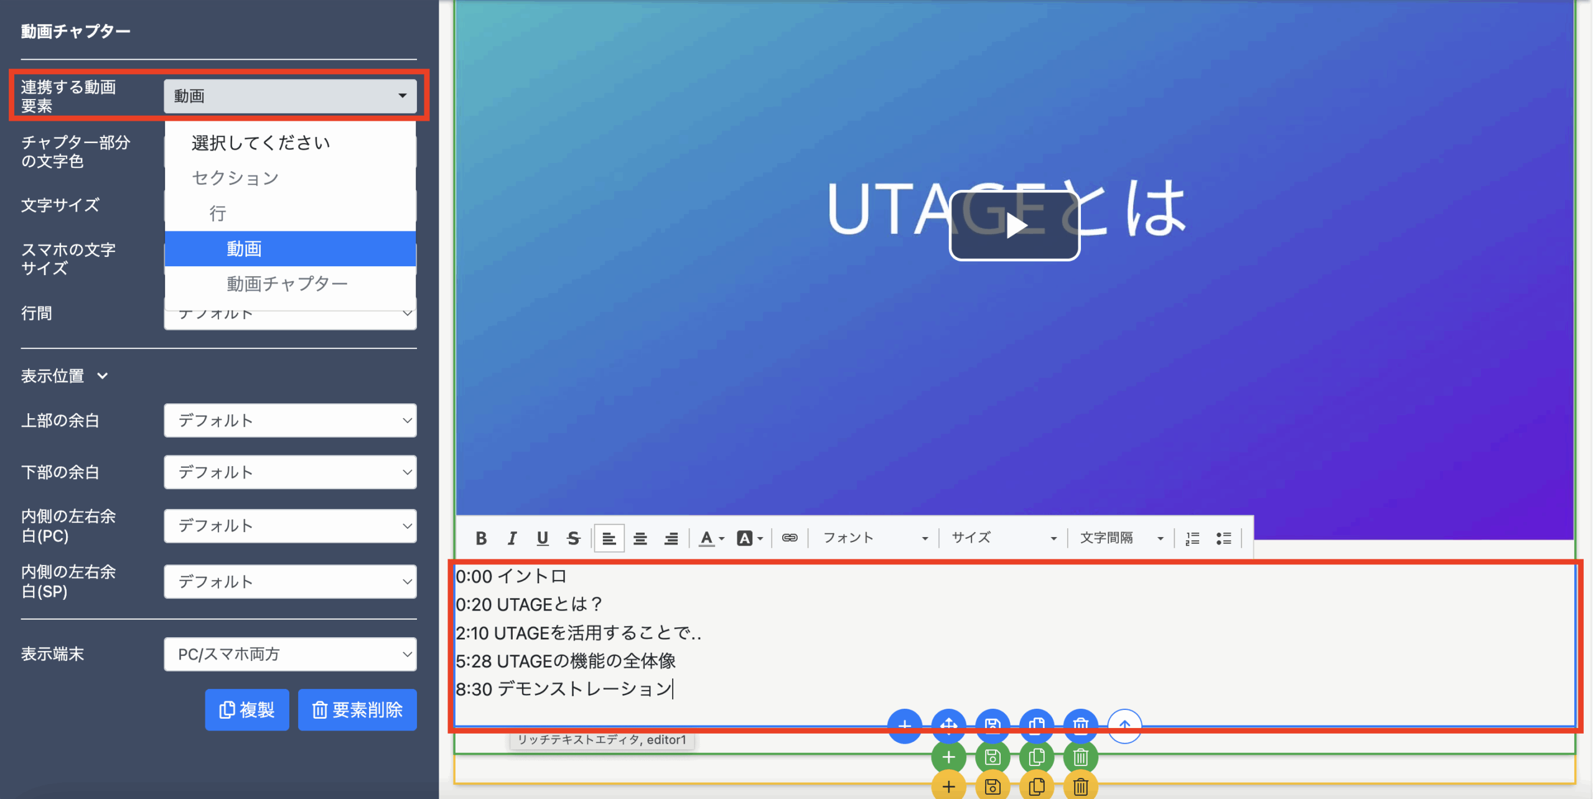
Task: Click the green save icon
Action: click(x=993, y=757)
